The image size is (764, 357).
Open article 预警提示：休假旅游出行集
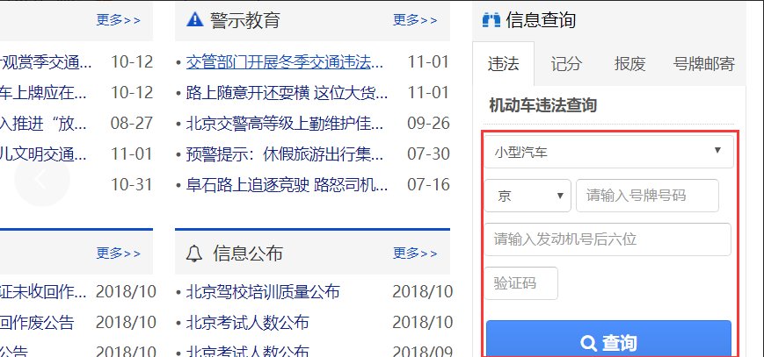pos(287,154)
